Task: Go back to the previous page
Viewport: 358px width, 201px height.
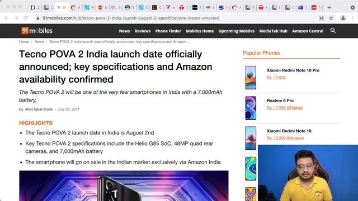Action: click(6, 18)
